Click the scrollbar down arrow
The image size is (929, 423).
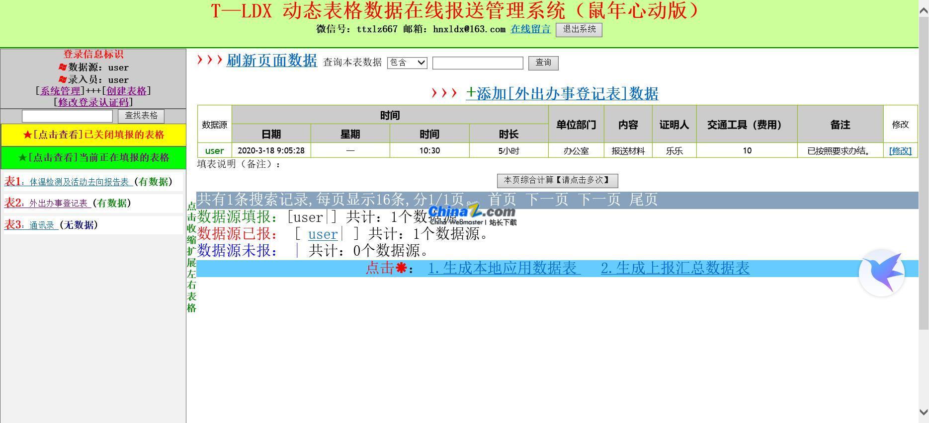click(x=924, y=412)
